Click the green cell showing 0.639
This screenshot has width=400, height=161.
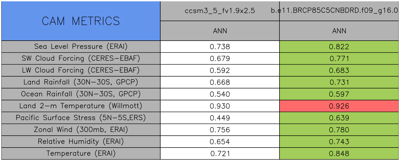click(x=339, y=118)
